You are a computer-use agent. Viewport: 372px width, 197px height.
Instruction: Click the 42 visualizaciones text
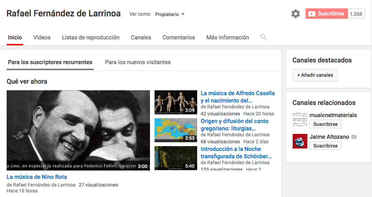coord(220,114)
